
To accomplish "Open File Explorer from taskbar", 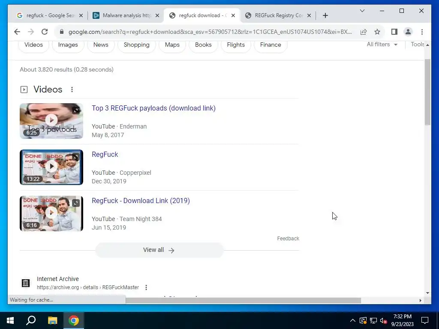I will tap(52, 320).
